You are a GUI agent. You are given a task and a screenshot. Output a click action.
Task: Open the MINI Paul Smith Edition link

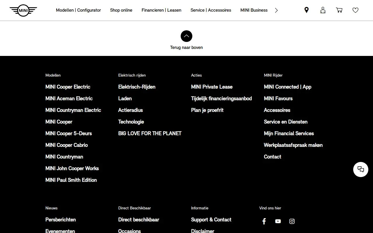pos(71,180)
